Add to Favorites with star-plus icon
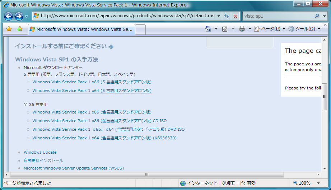The image size is (331, 190). point(19,29)
